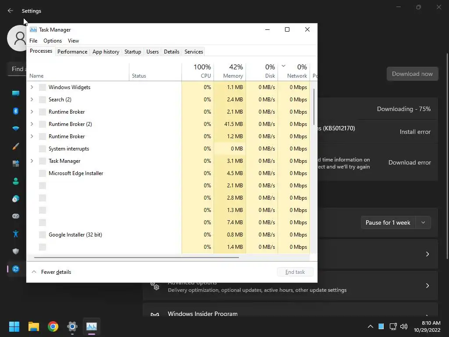
Task: Click the System interrupts process icon
Action: point(43,149)
